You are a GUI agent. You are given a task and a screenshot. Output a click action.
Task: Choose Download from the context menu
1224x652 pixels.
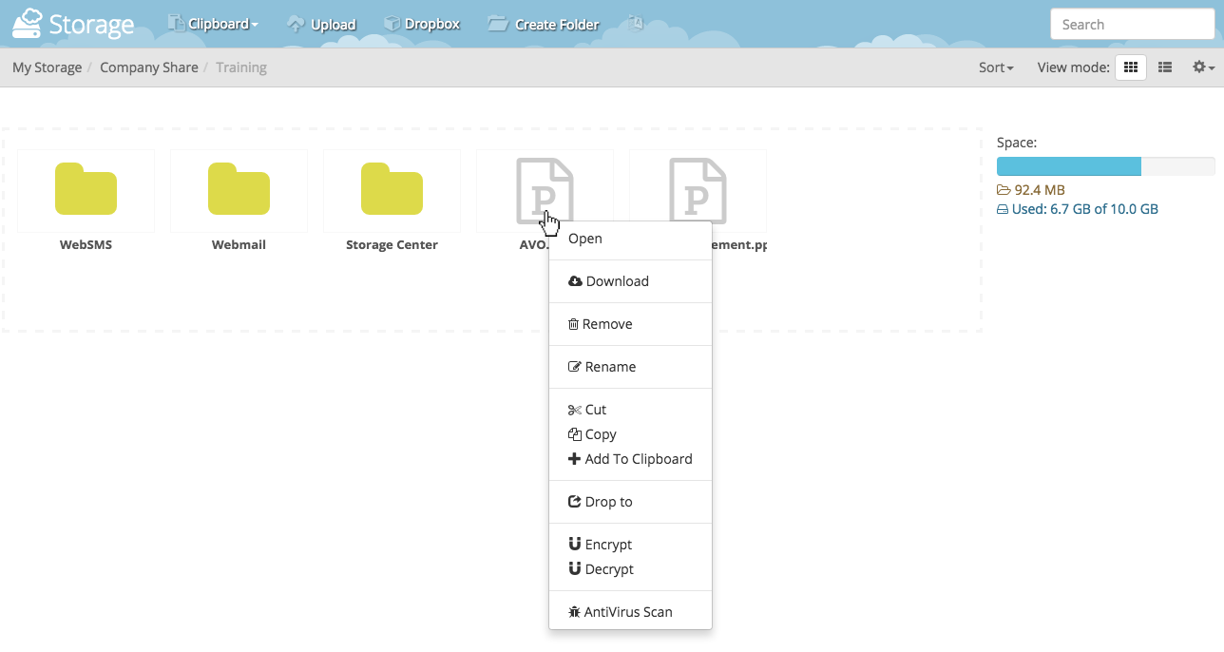617,281
